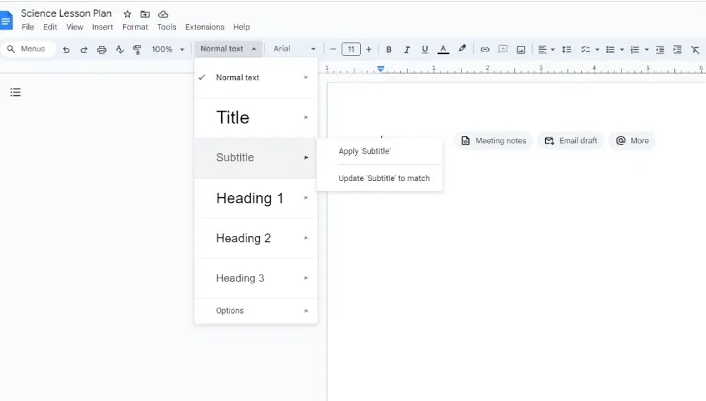Select Subtitle style entry
The width and height of the screenshot is (706, 401).
point(256,157)
